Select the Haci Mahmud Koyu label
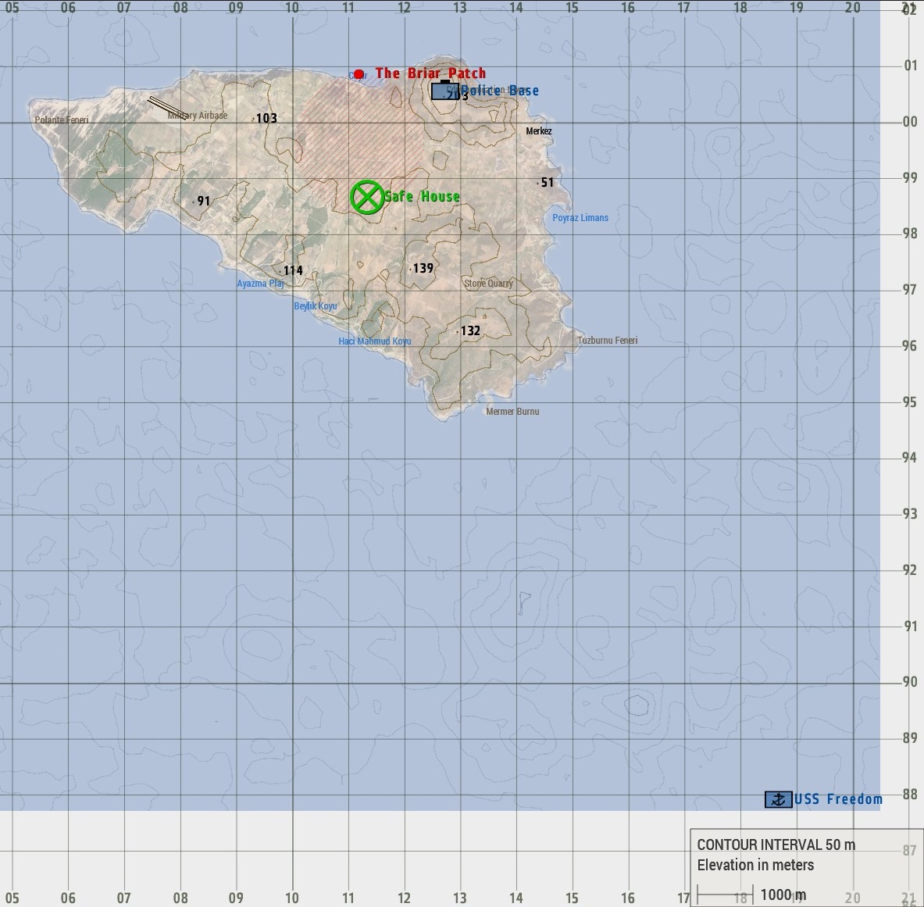 375,341
